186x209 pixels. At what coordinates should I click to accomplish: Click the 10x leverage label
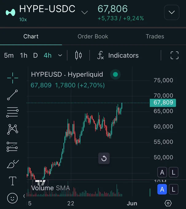23,20
